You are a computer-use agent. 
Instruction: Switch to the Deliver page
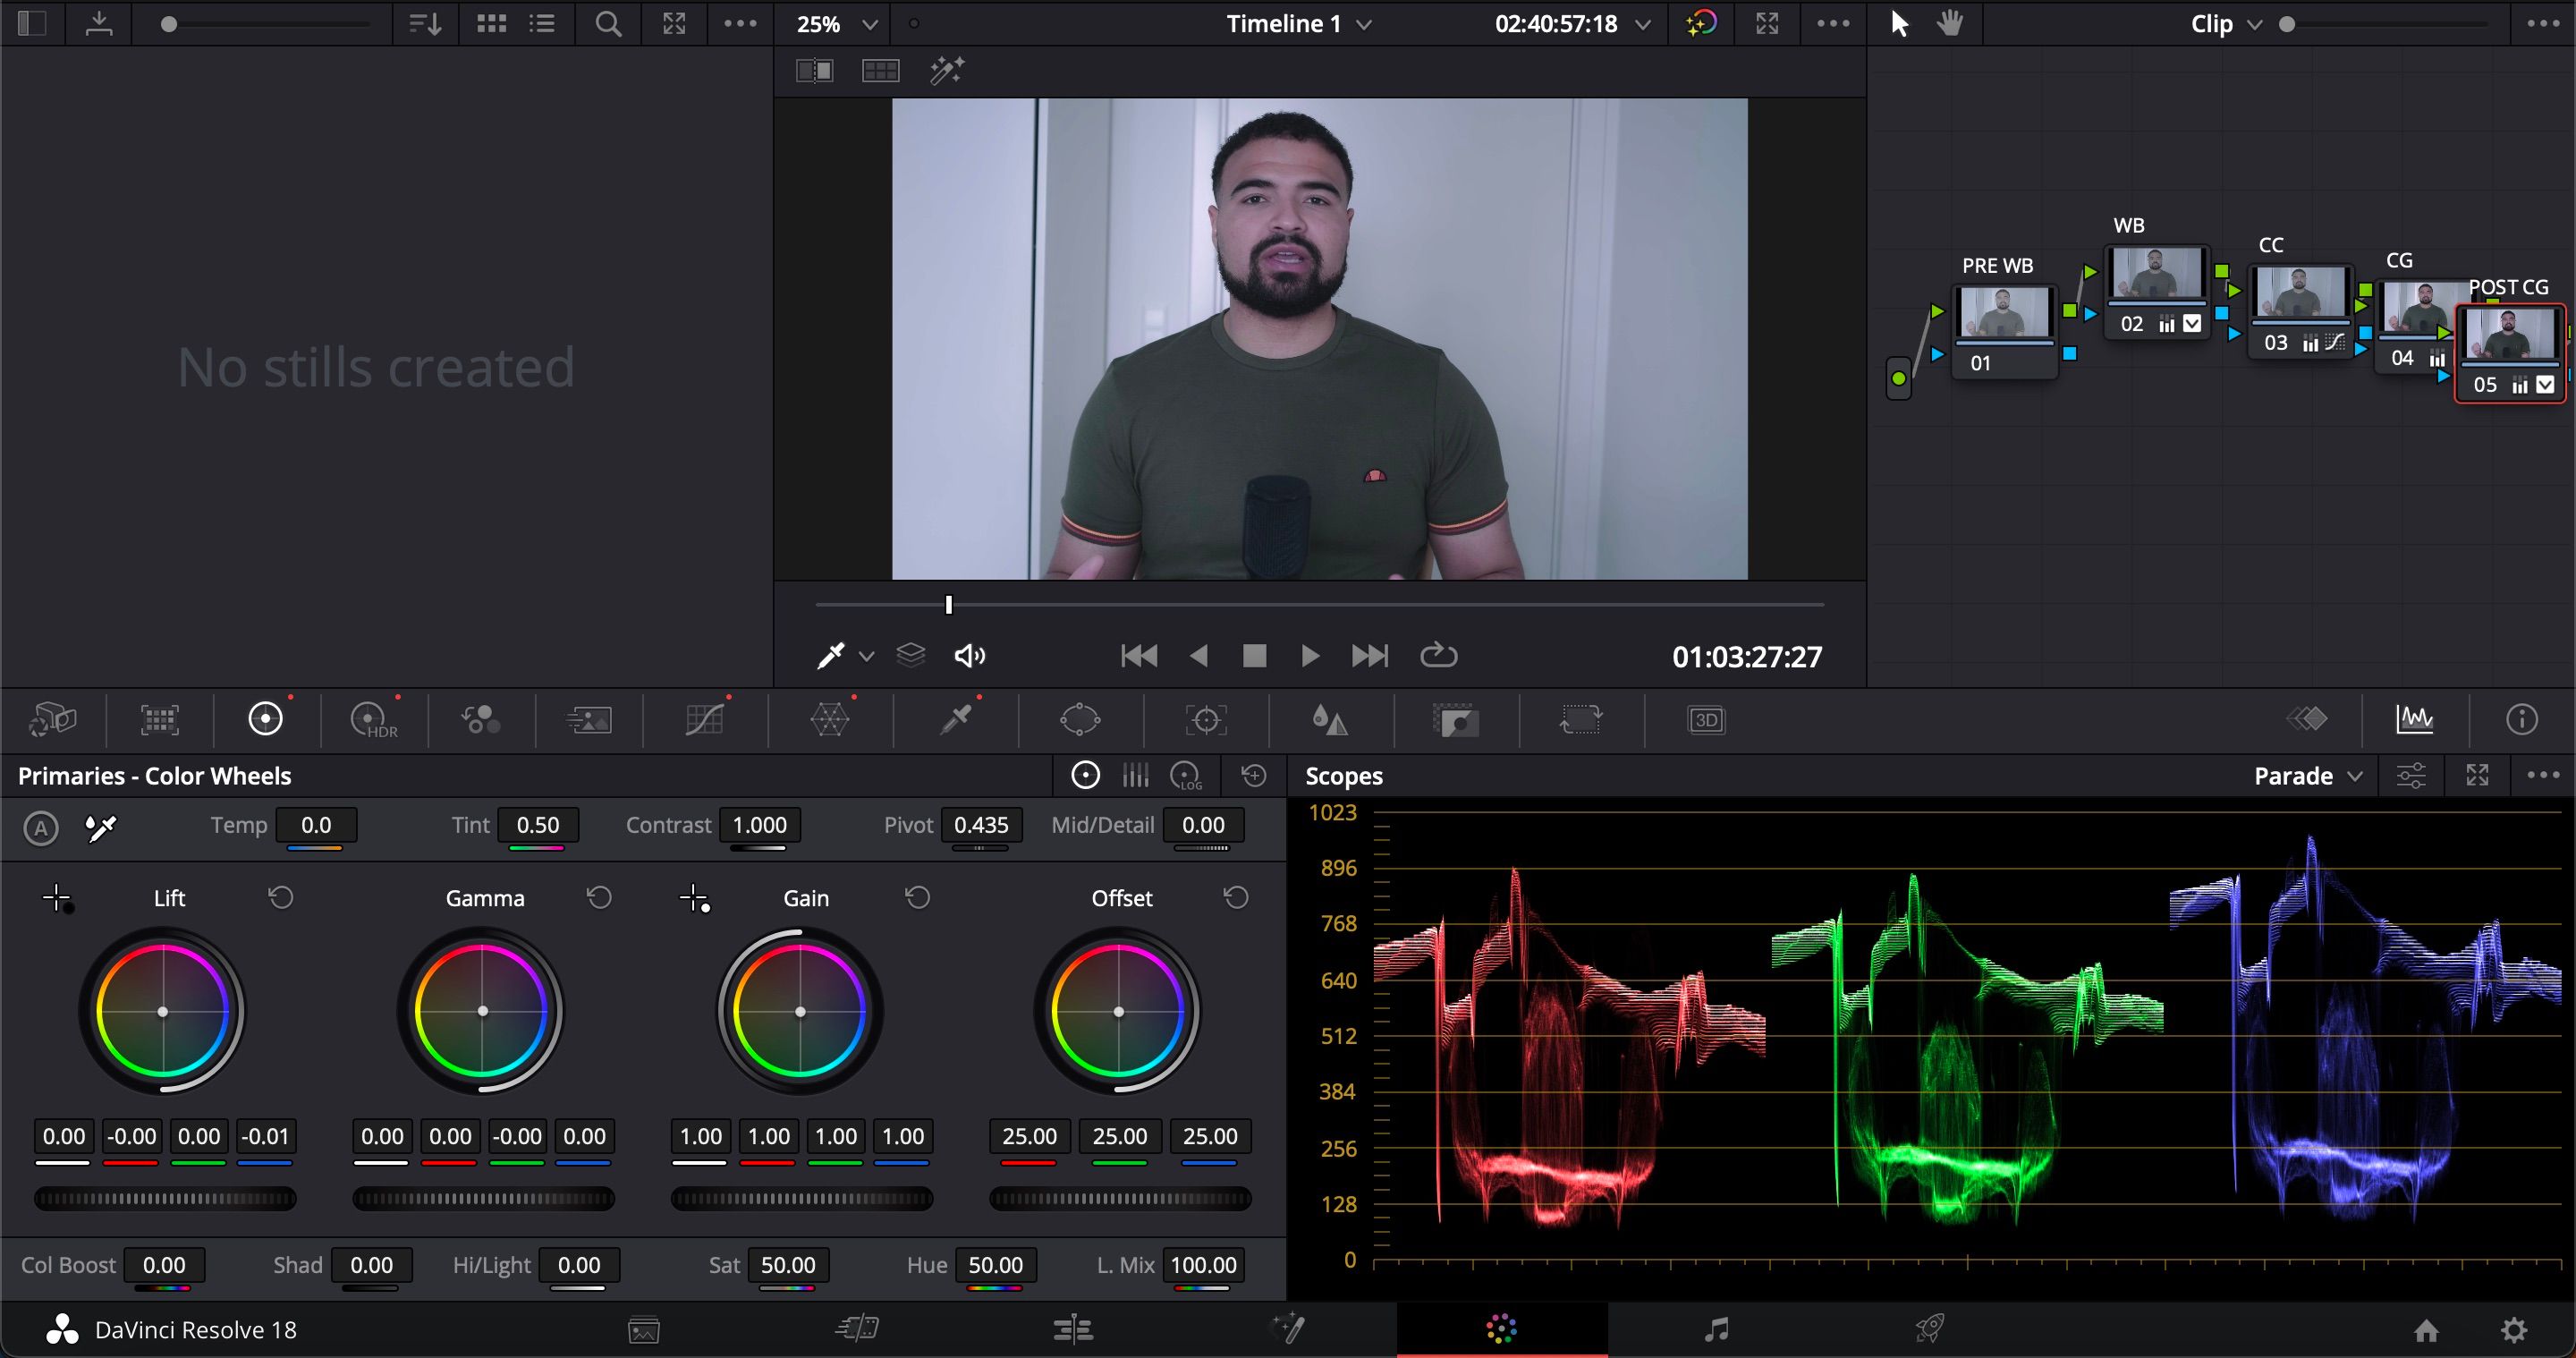pos(1930,1330)
